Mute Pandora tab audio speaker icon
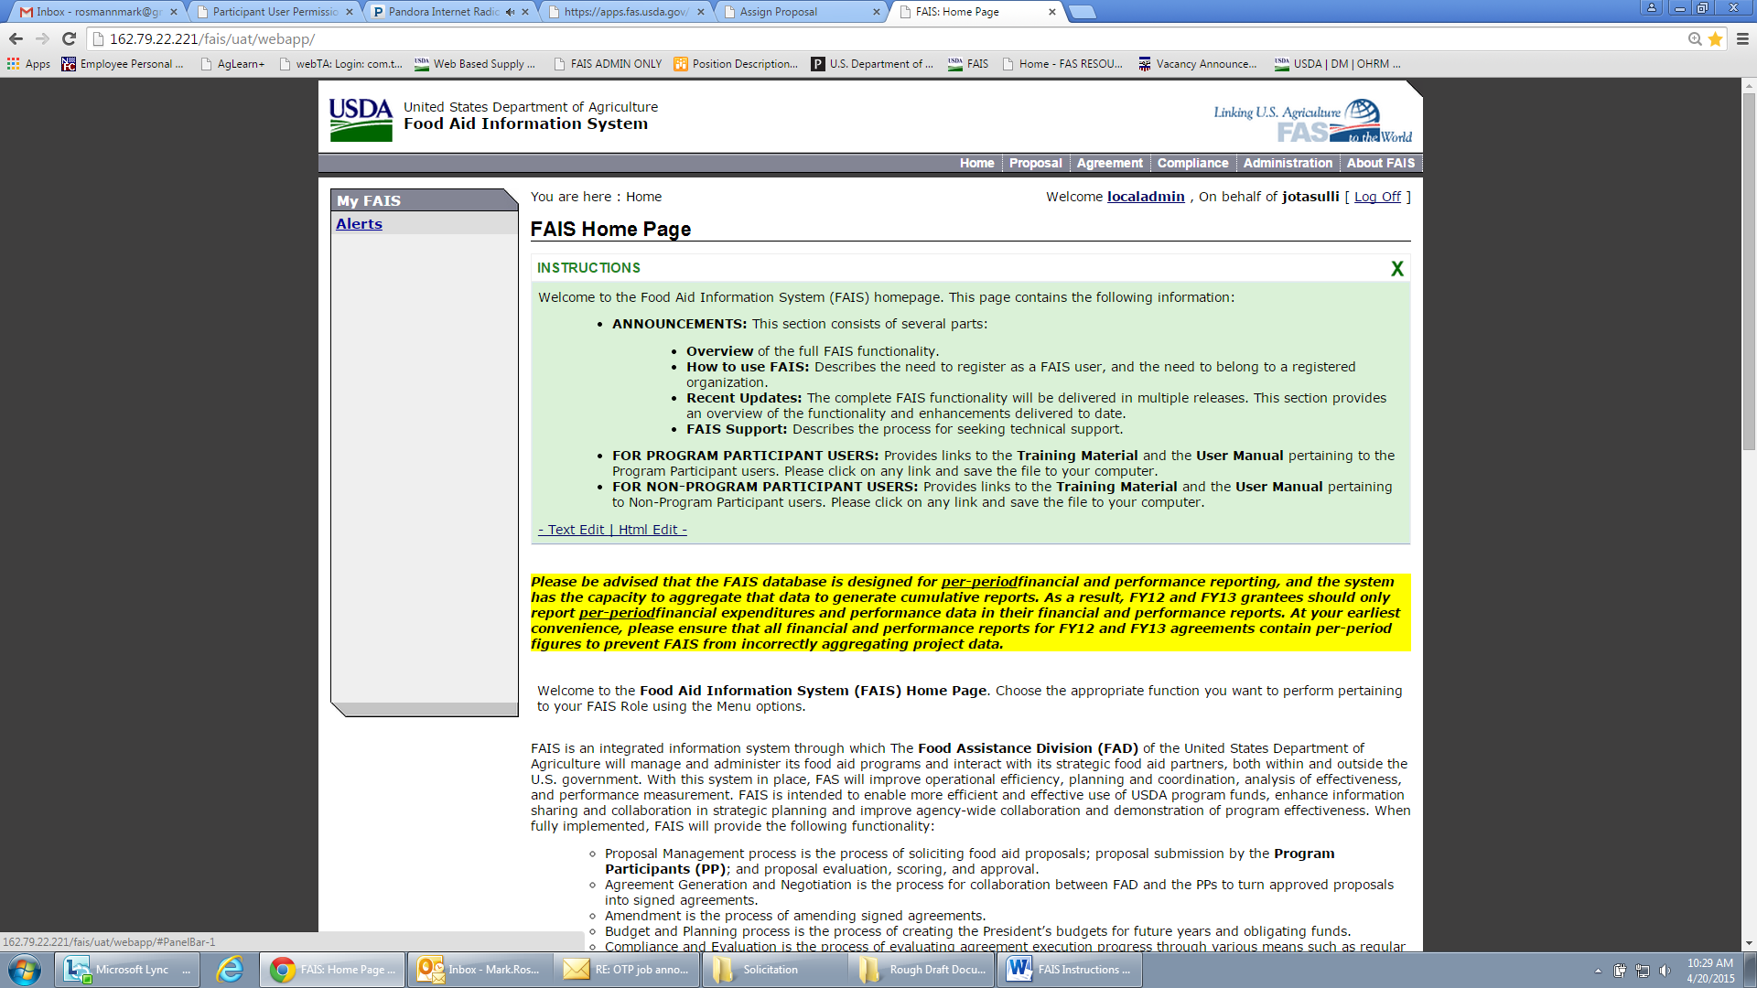Screen dimensions: 1757x988 (510, 12)
